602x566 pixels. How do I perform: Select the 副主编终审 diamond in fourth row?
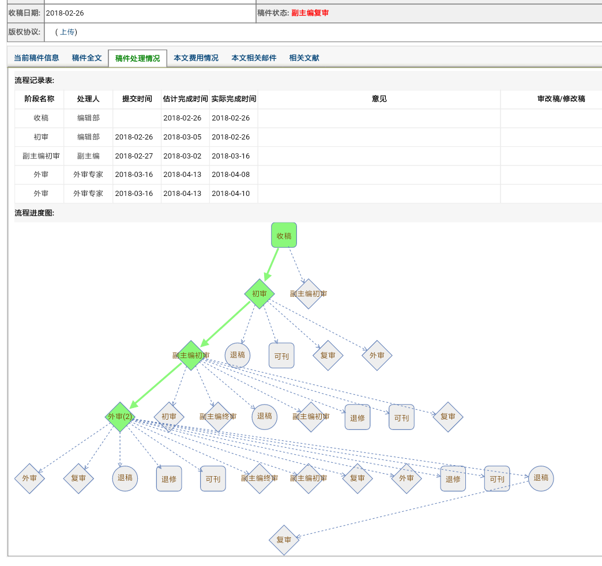[x=218, y=417]
